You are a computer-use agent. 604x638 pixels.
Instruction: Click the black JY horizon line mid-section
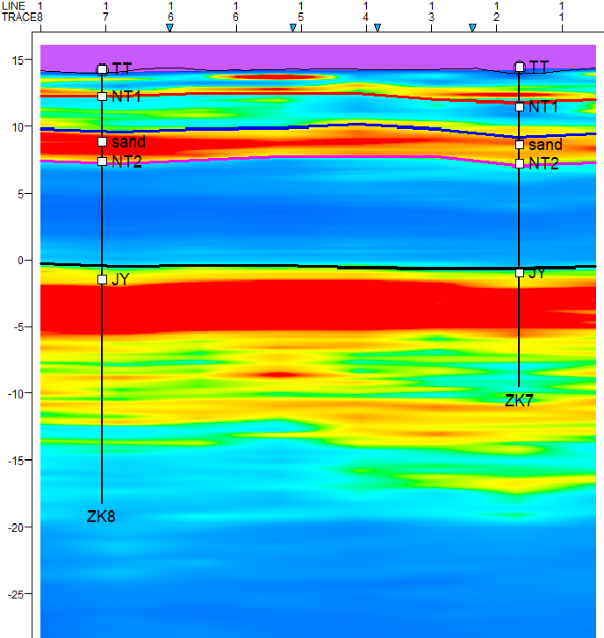(x=307, y=265)
